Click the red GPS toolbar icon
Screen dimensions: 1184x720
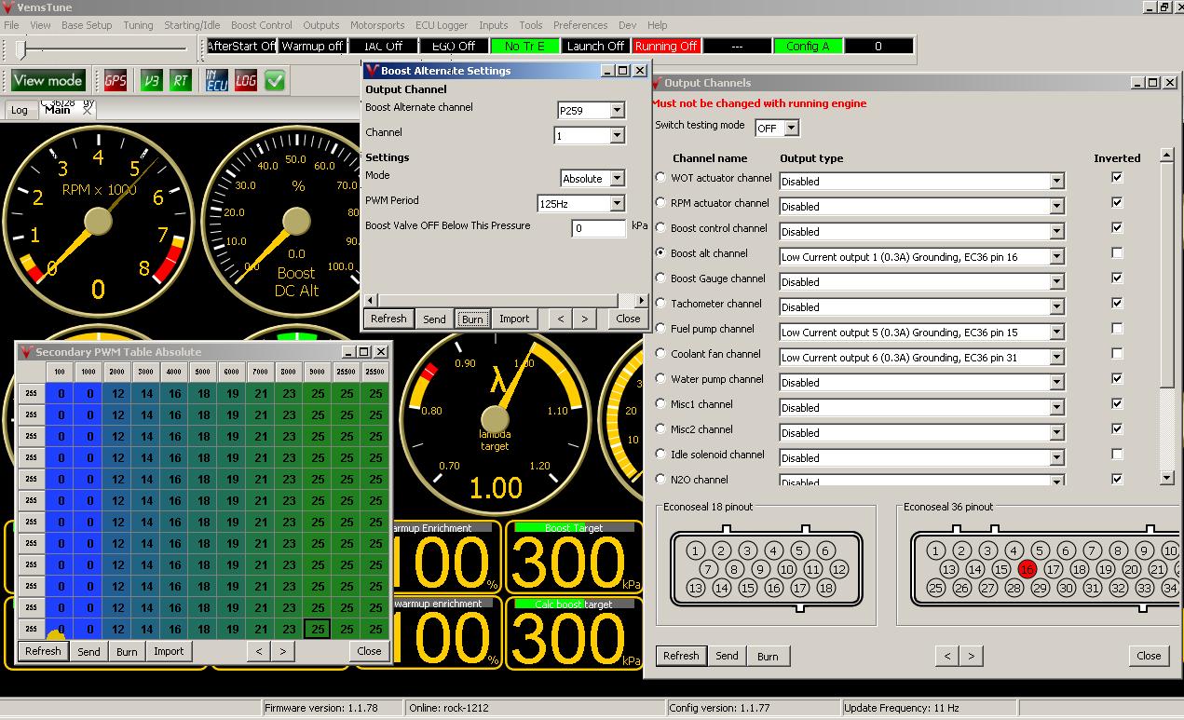click(x=116, y=81)
